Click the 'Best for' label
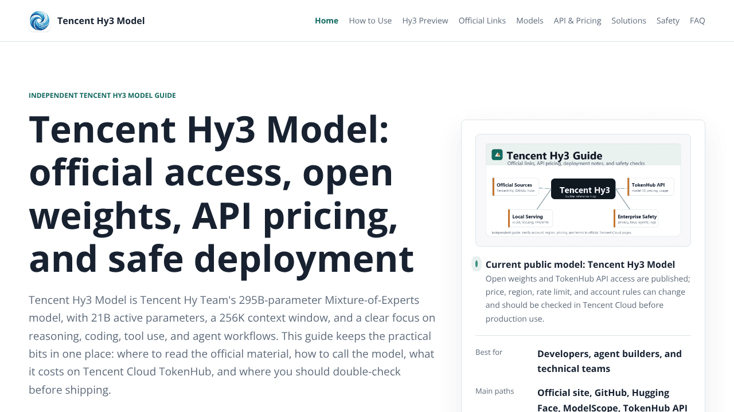The width and height of the screenshot is (734, 412). [x=489, y=352]
